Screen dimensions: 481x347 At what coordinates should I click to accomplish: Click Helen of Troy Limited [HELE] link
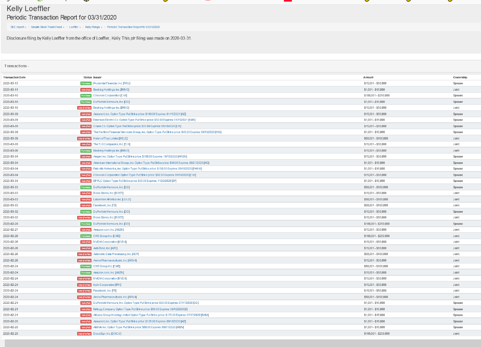tap(110, 138)
